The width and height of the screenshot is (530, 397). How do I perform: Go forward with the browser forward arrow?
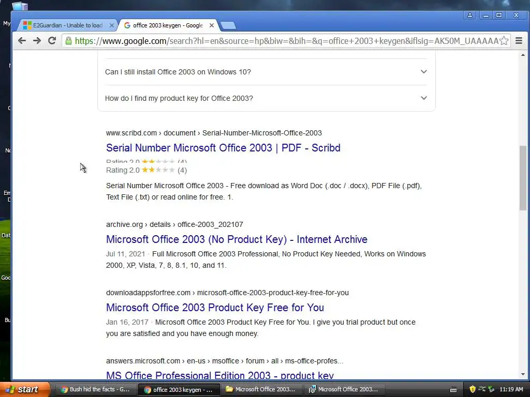(37, 41)
